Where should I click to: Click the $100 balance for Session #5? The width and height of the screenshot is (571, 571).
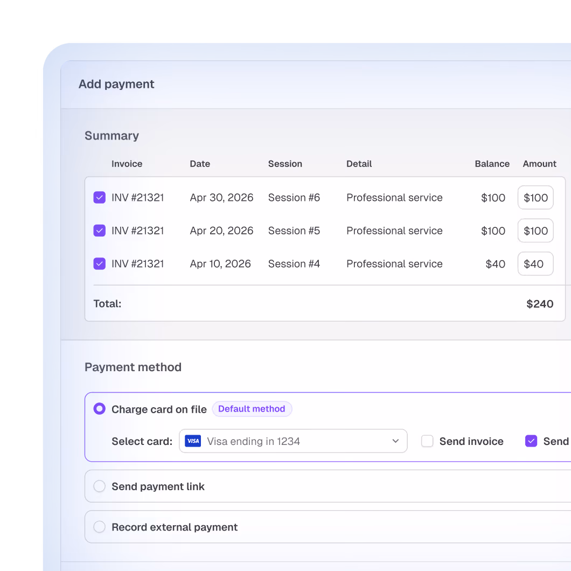493,231
